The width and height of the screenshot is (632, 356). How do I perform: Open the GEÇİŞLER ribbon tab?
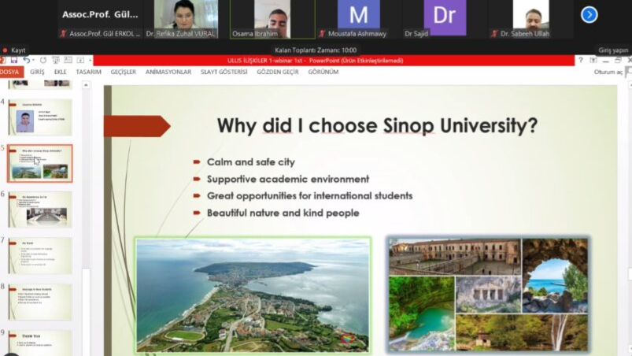124,72
